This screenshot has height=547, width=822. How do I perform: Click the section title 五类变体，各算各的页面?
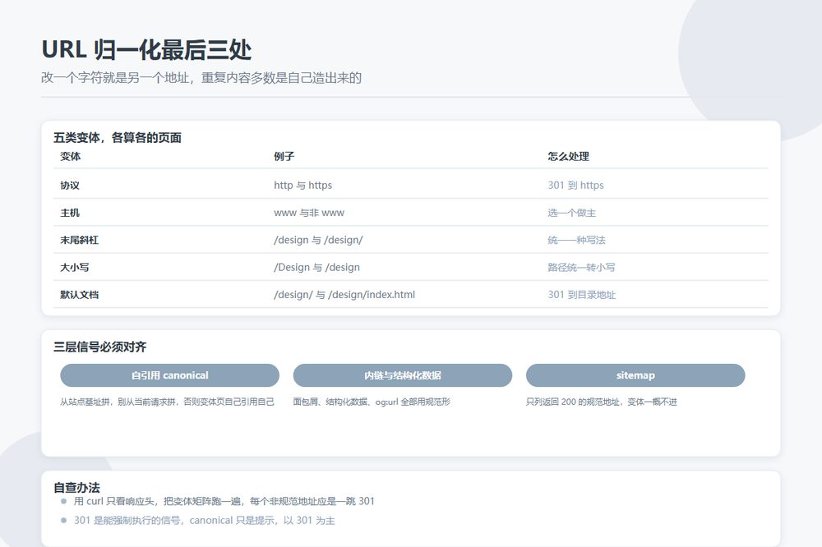118,138
